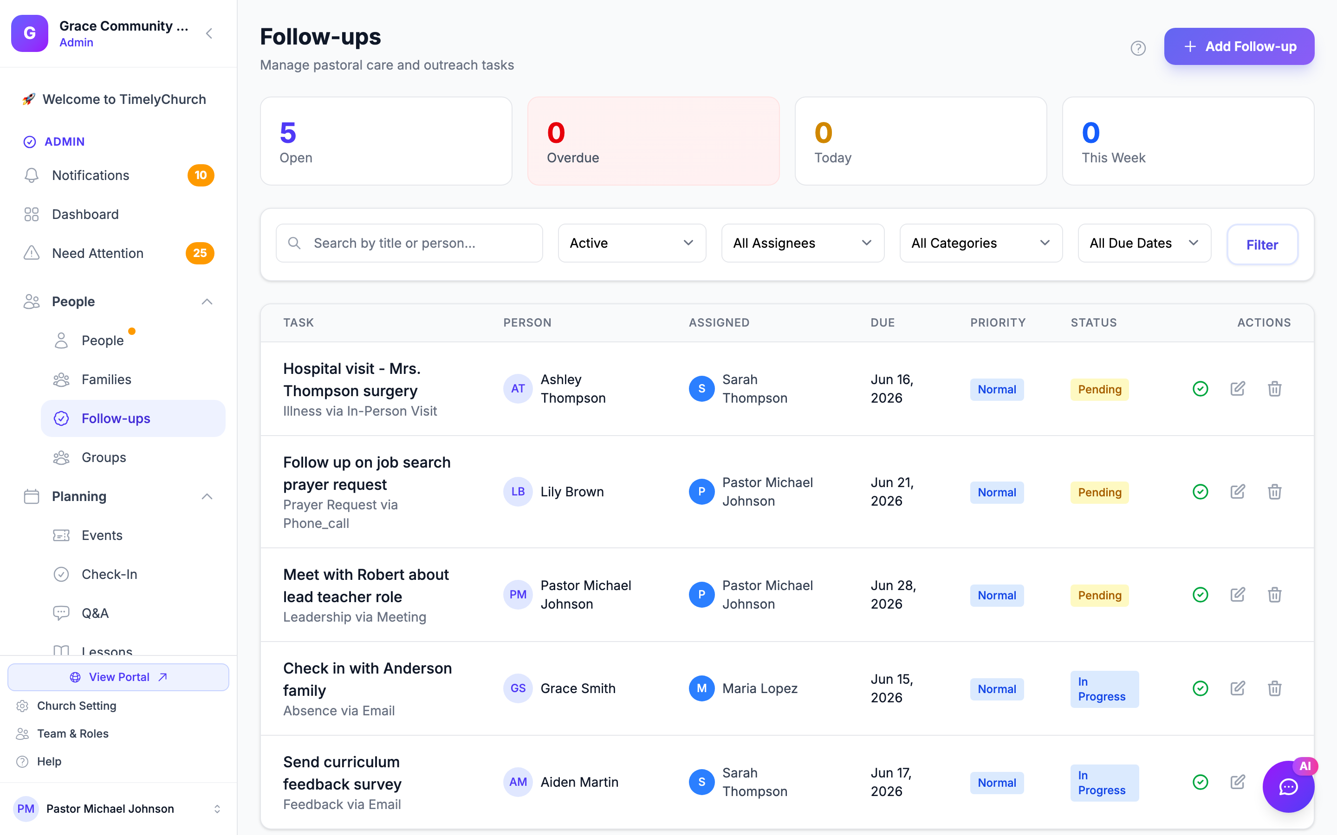Image resolution: width=1337 pixels, height=835 pixels.
Task: Click the M avatar for Maria Lopez
Action: pyautogui.click(x=701, y=688)
